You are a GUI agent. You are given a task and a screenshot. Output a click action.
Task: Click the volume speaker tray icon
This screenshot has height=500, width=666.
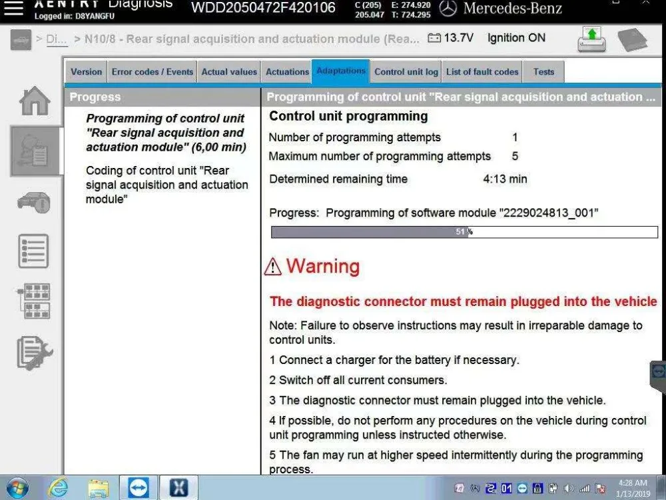[x=569, y=489]
